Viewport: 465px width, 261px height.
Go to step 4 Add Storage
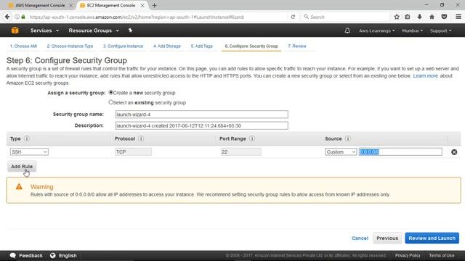pyautogui.click(x=167, y=46)
